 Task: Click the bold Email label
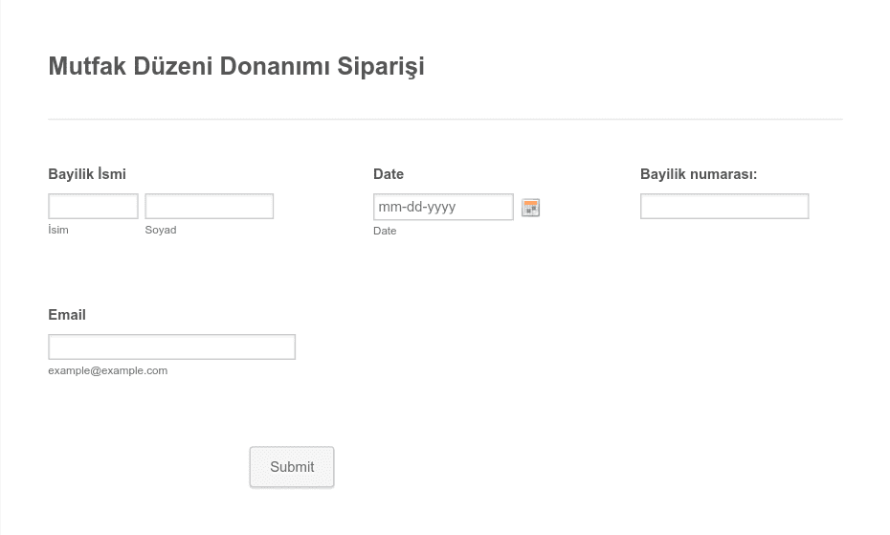(67, 315)
